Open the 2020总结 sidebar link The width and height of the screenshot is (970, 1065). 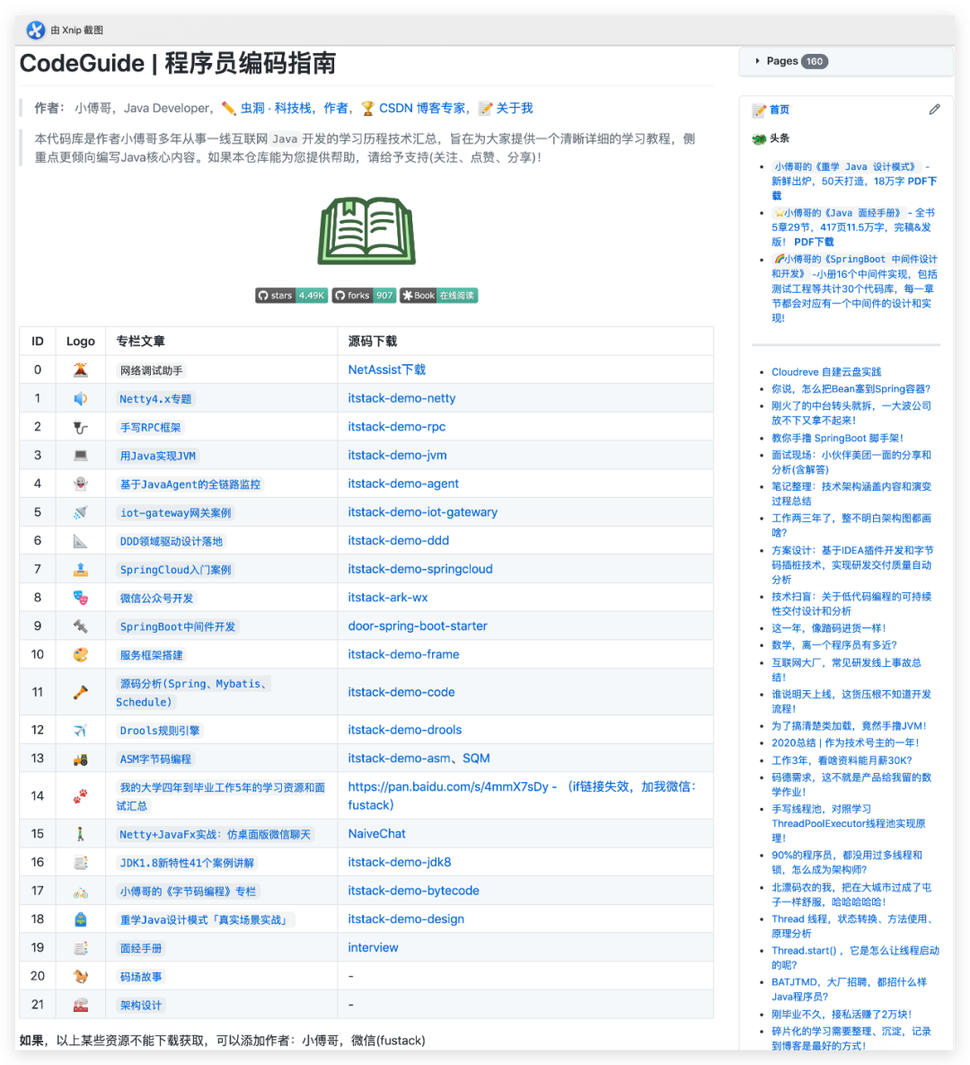845,743
